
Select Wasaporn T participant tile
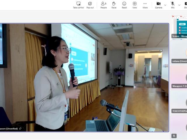tap(179, 77)
